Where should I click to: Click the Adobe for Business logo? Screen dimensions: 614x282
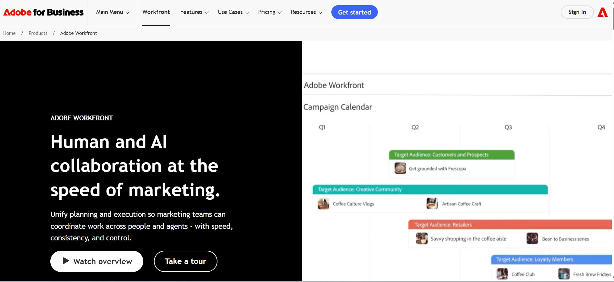[x=43, y=12]
